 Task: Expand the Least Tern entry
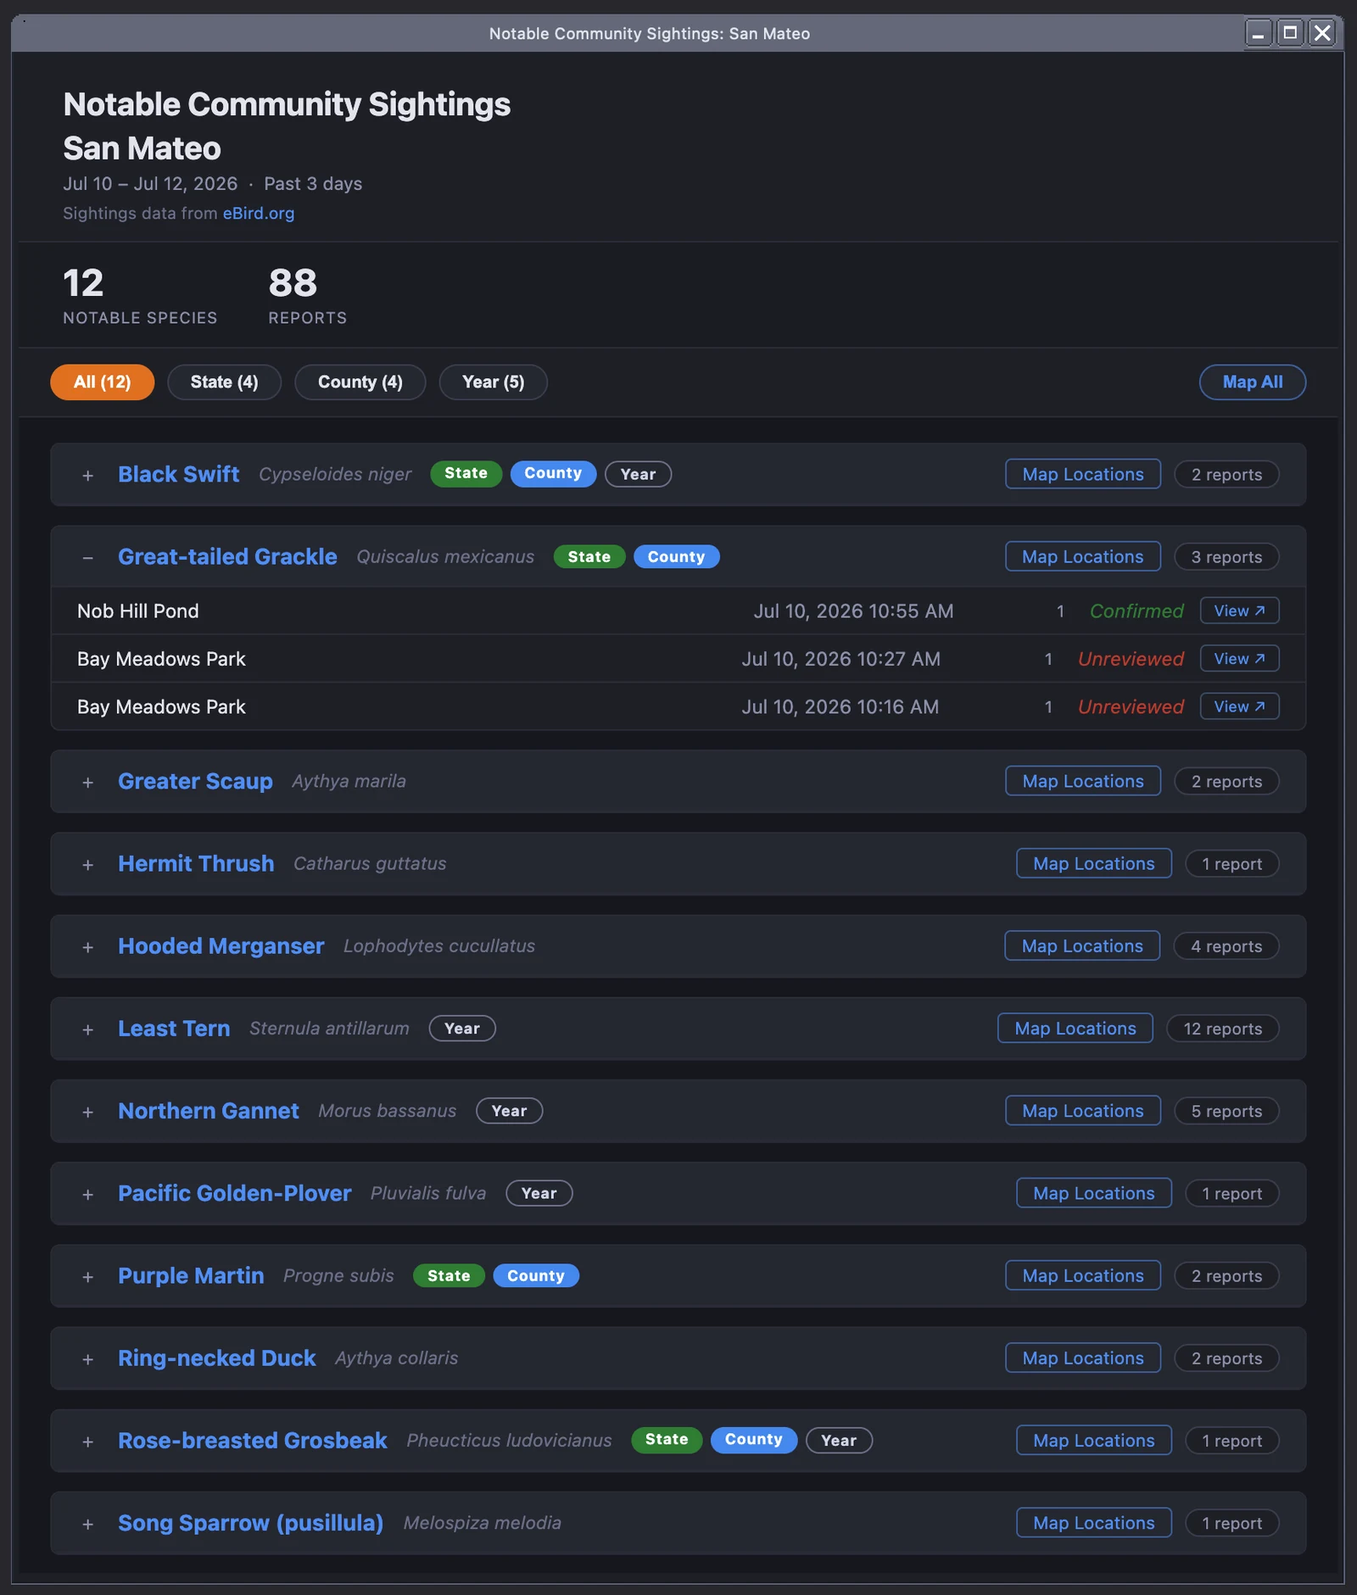click(x=87, y=1029)
